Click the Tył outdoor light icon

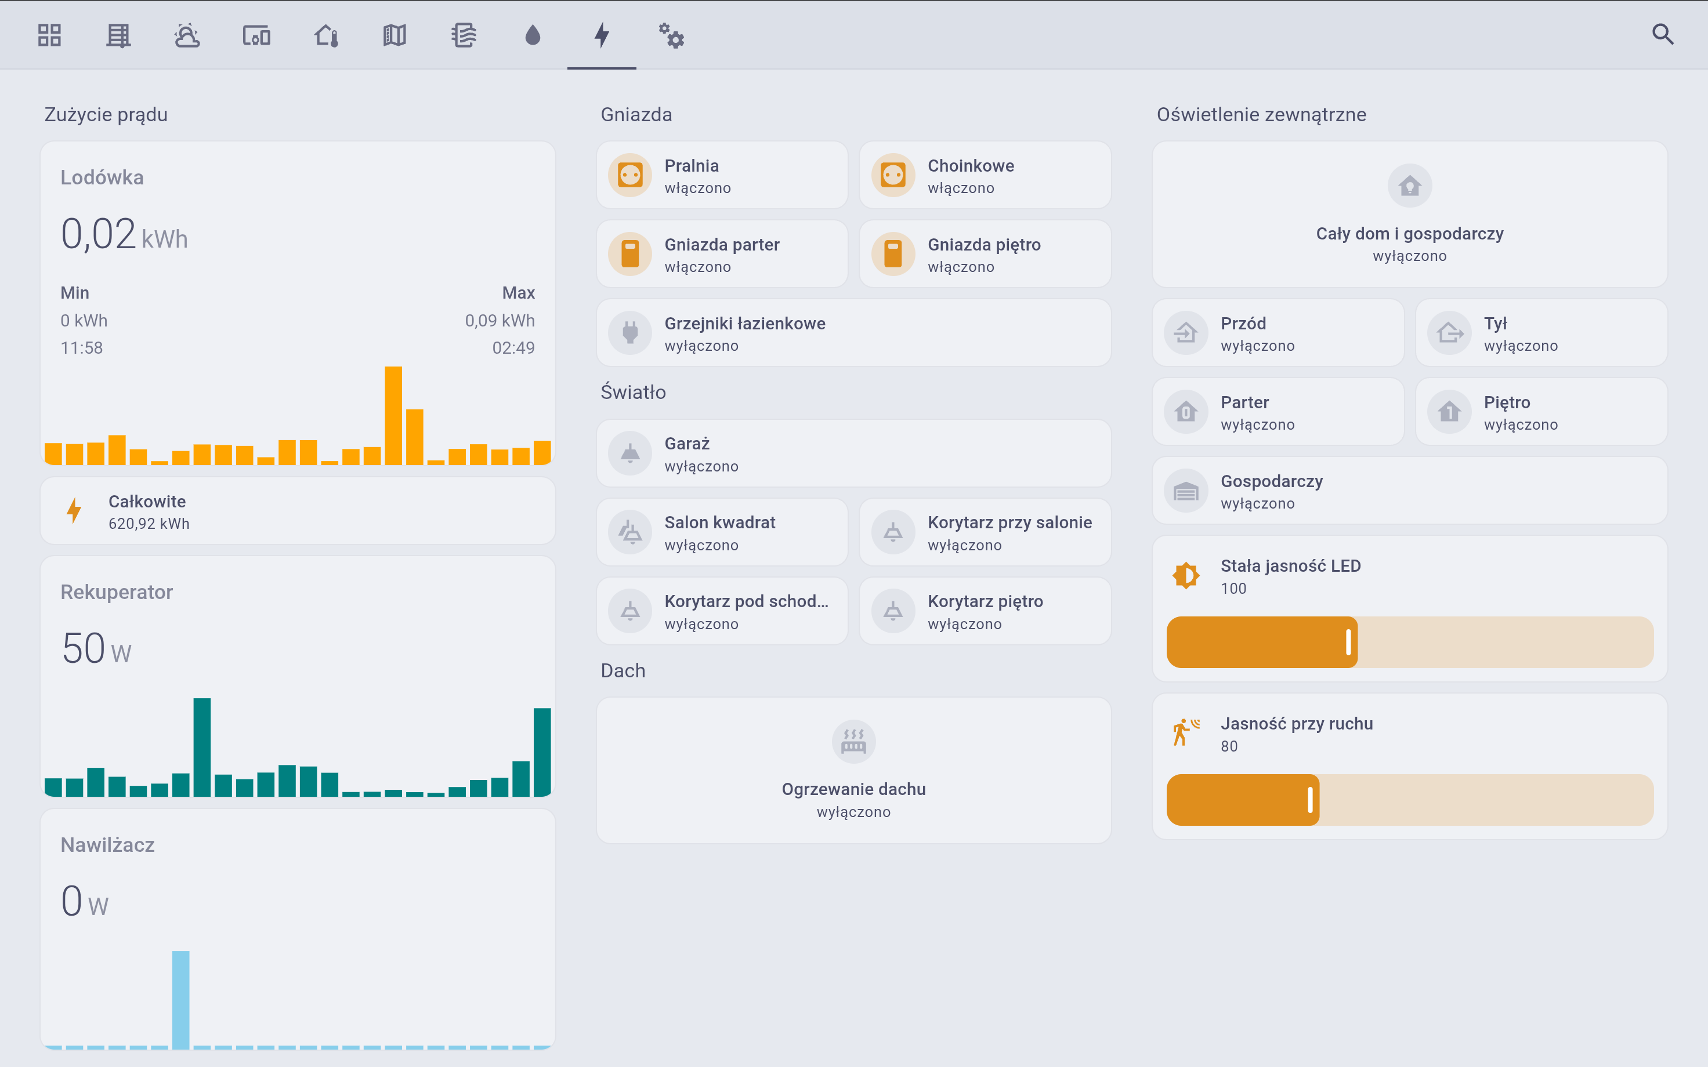[1450, 333]
